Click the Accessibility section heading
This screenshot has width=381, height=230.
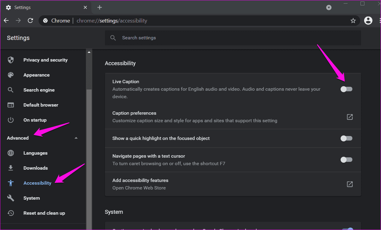point(120,63)
